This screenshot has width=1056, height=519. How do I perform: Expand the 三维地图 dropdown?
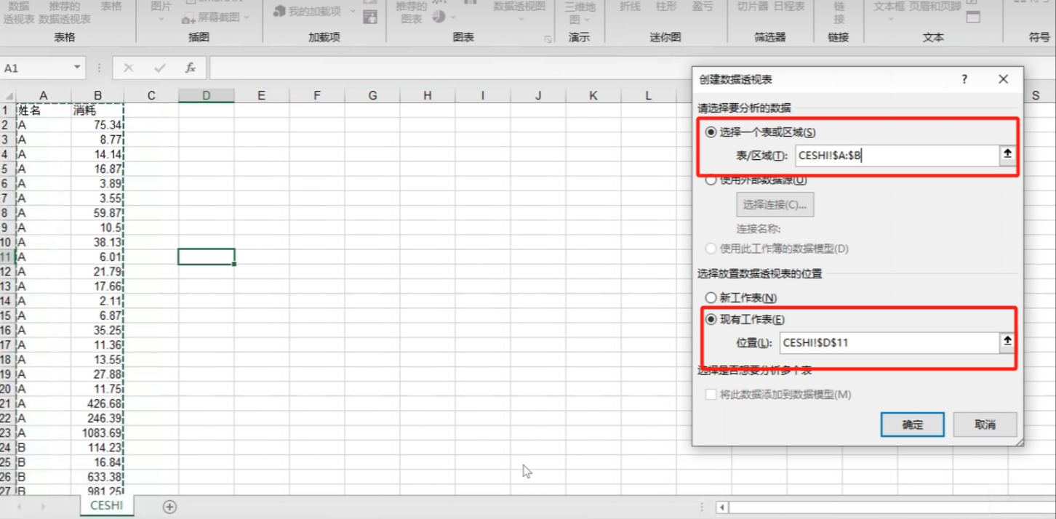click(x=587, y=20)
